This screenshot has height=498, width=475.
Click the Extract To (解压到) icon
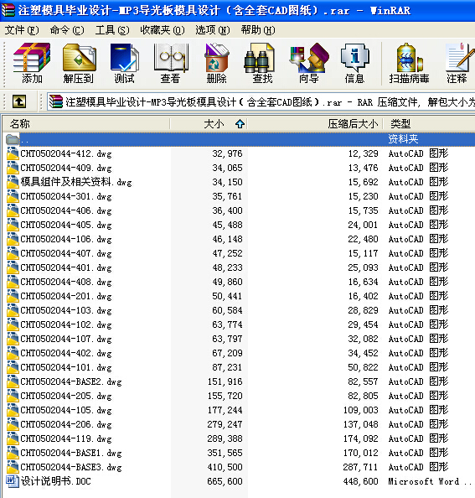pyautogui.click(x=79, y=64)
